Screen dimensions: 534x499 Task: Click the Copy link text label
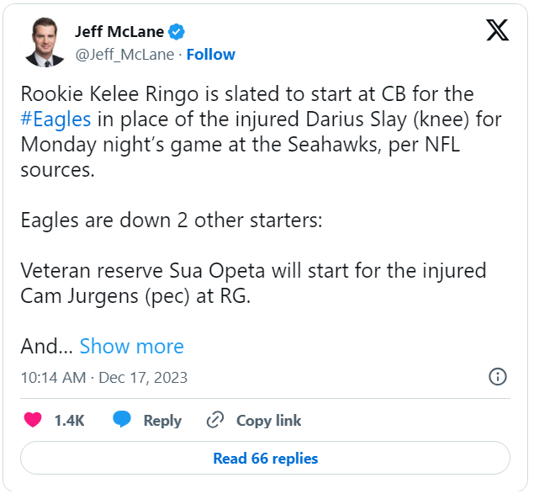268,421
